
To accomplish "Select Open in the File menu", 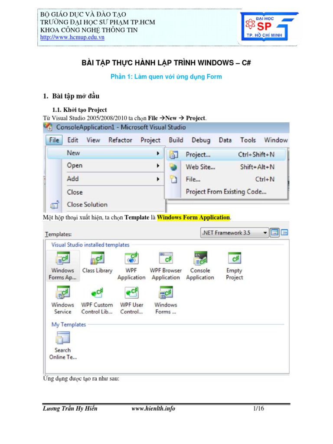I will 105,165.
